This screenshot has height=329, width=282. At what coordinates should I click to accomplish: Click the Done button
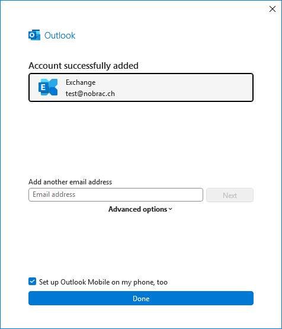(141, 298)
